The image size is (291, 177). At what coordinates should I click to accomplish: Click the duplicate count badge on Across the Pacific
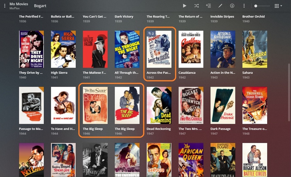[151, 34]
